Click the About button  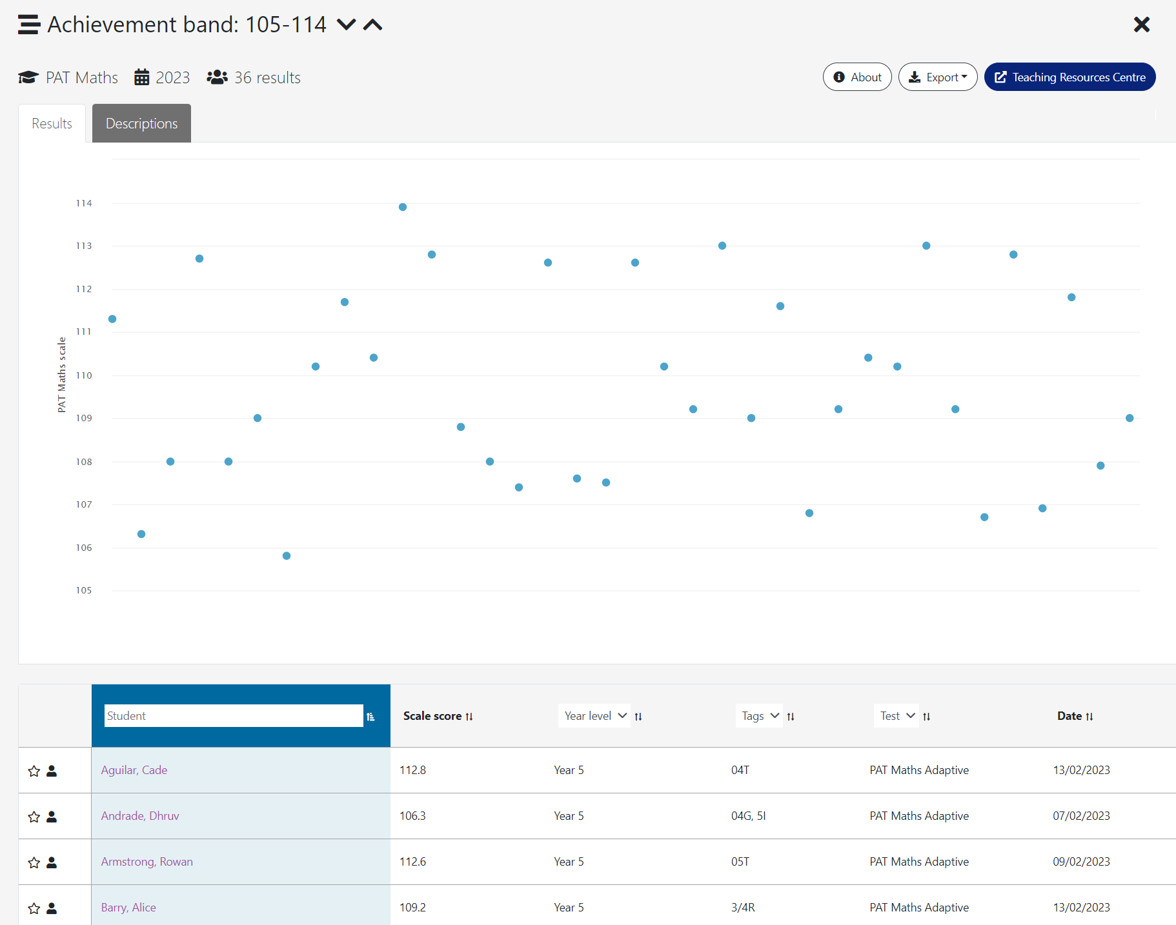tap(857, 77)
